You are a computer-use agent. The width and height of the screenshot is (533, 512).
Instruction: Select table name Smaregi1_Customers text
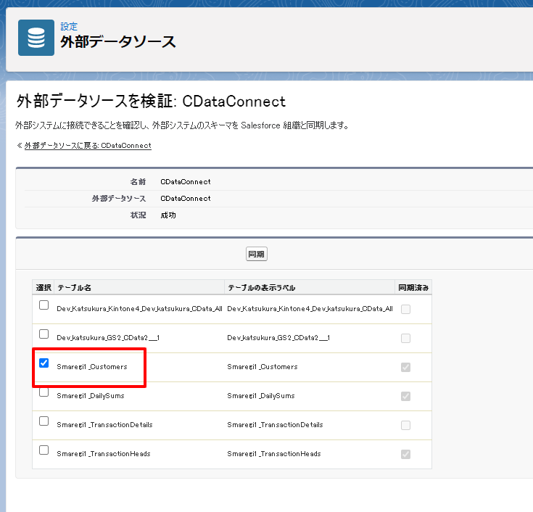point(92,367)
